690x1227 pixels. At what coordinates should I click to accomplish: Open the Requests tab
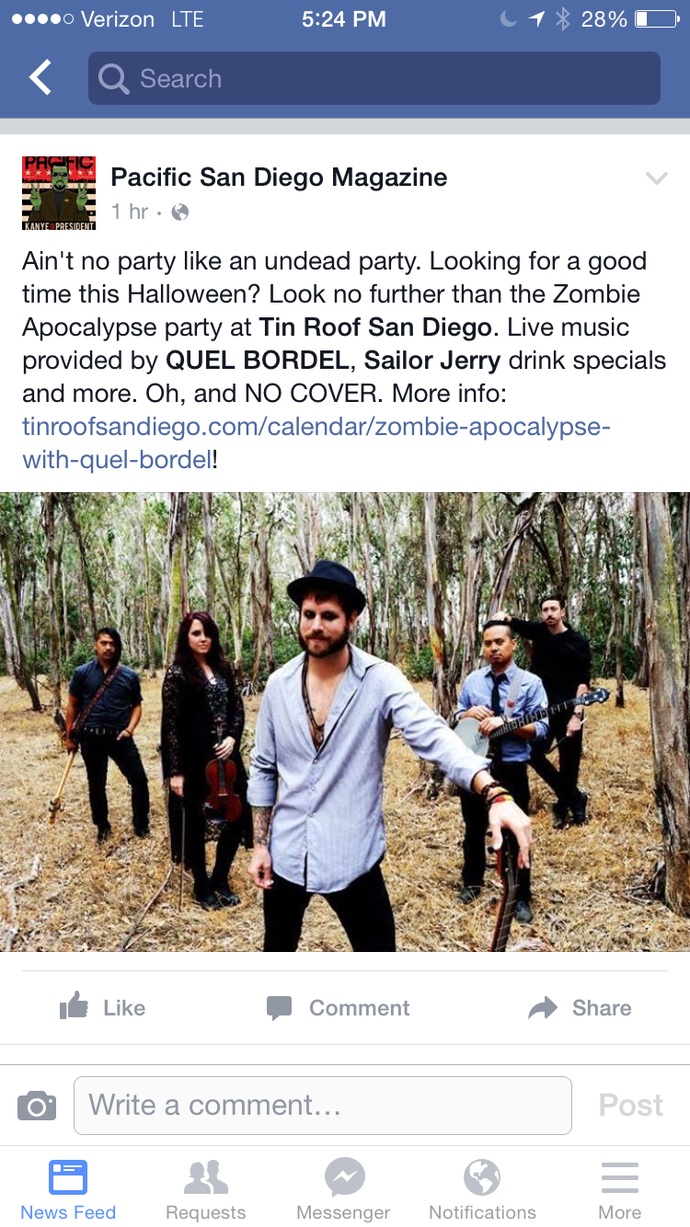tap(206, 1190)
